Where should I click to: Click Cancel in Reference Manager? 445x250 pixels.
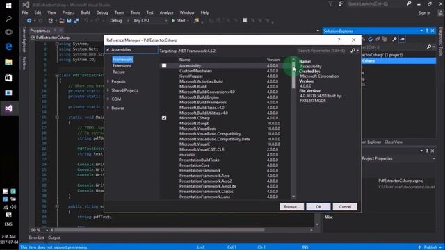pos(345,207)
